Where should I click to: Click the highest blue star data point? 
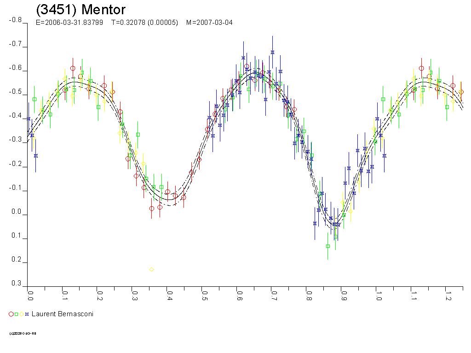coord(272,52)
